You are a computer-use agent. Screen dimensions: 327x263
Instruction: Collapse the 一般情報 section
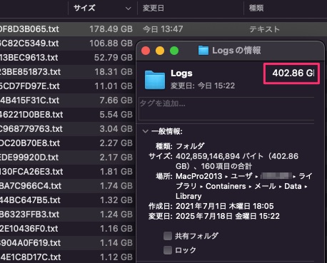(x=145, y=131)
